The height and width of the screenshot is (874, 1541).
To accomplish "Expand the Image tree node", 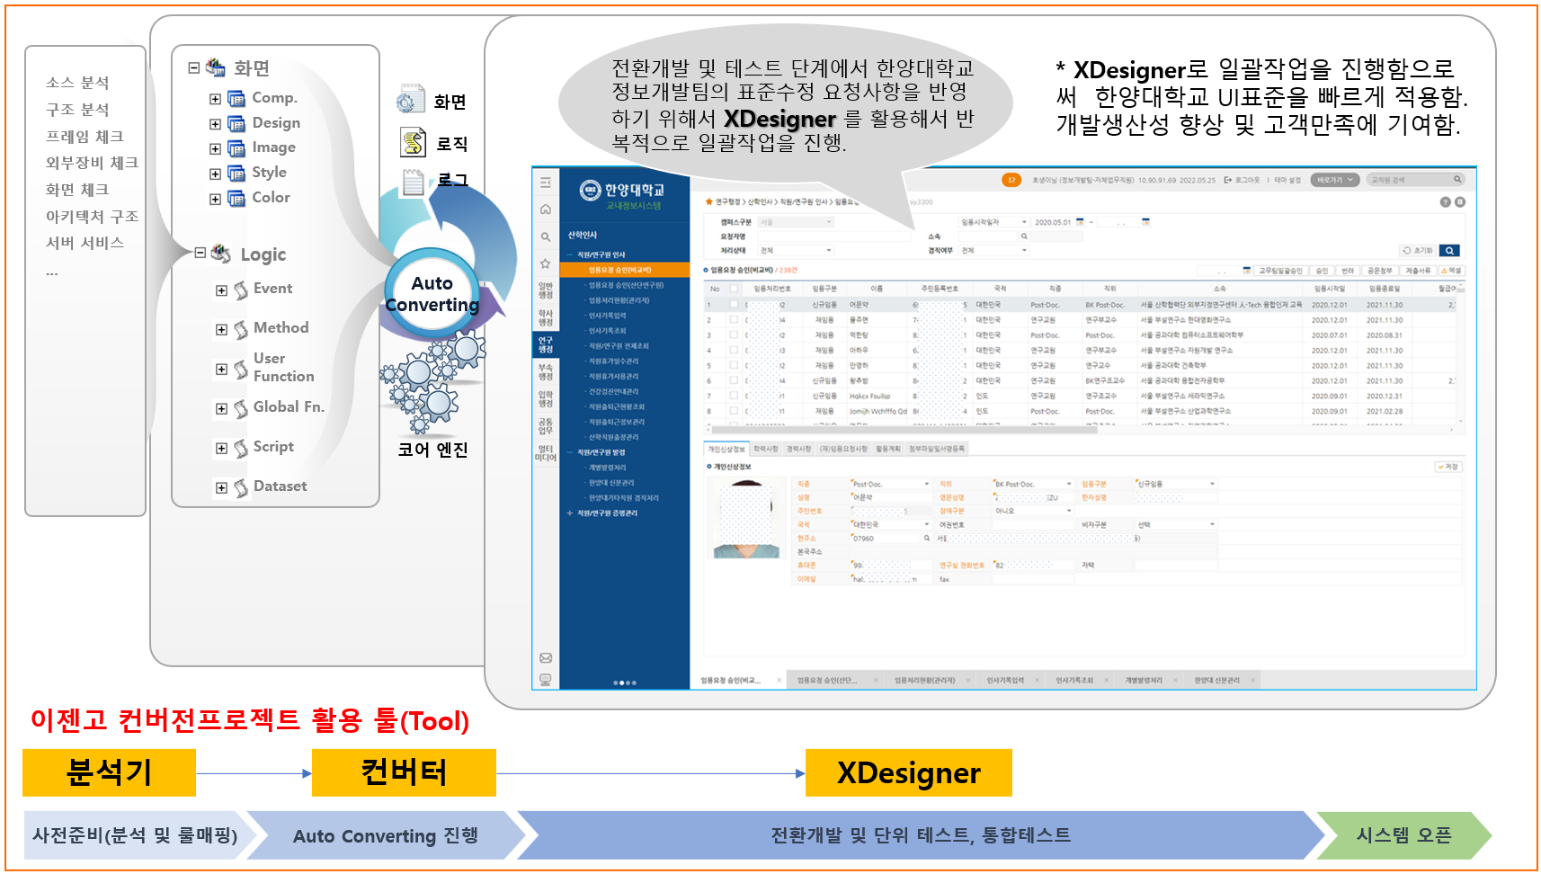I will 215,149.
